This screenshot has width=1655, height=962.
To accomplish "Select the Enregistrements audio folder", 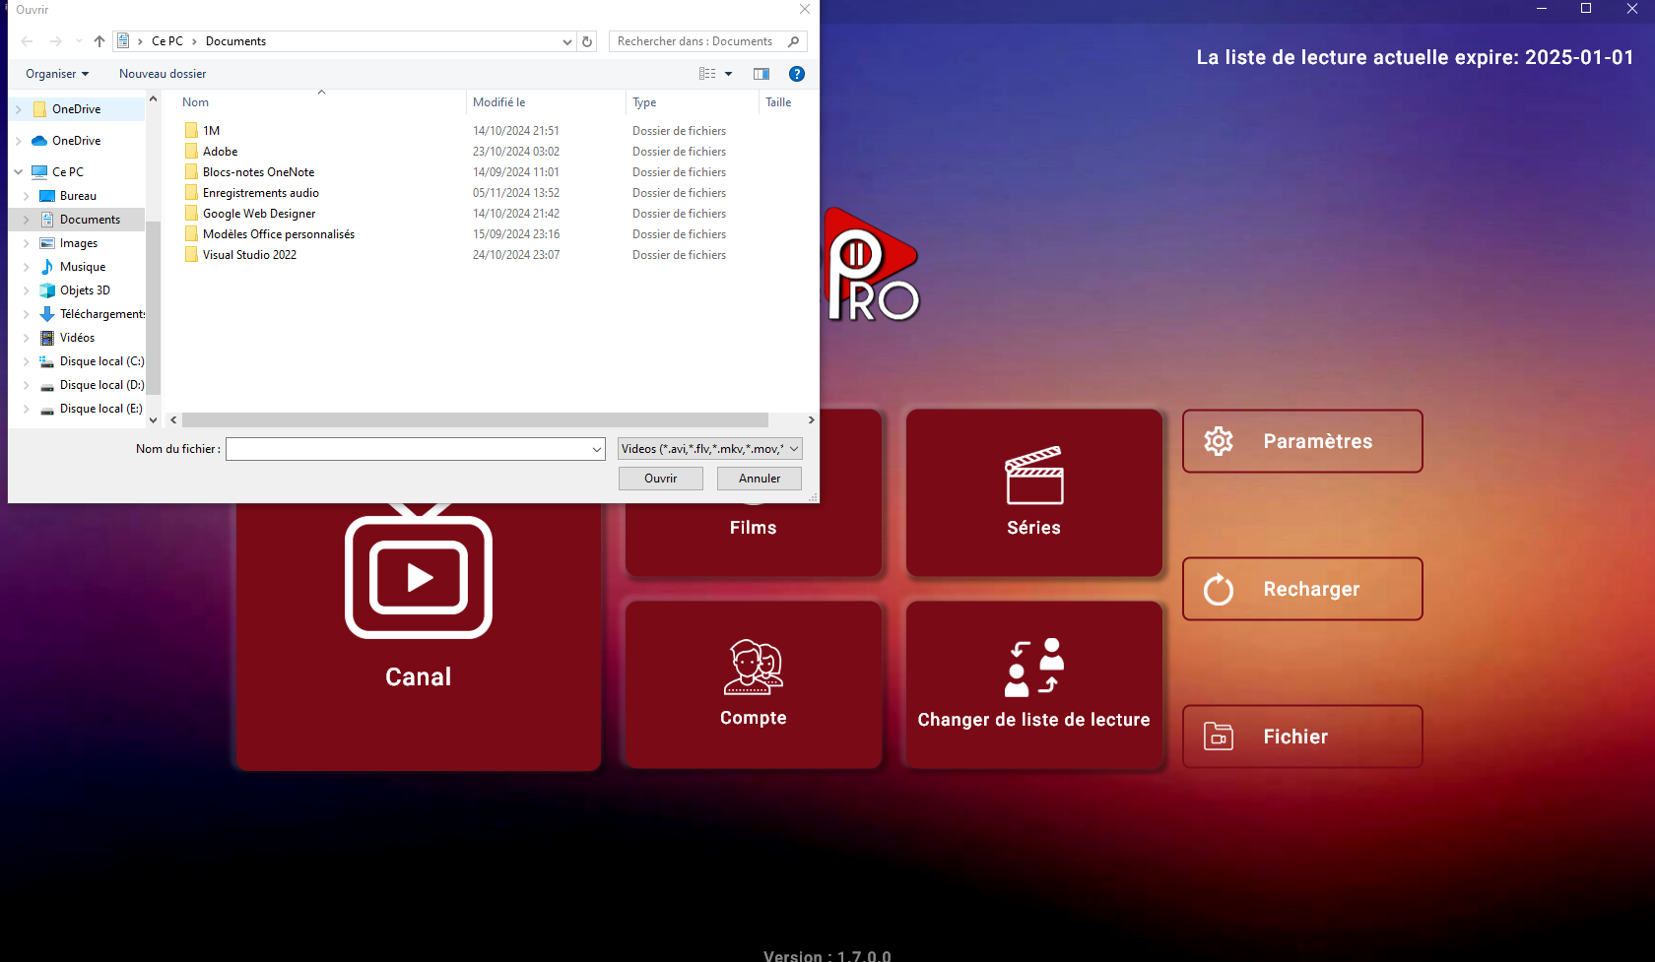I will (x=260, y=192).
